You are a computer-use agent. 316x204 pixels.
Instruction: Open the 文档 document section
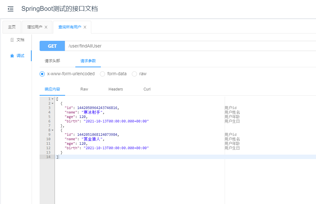tap(17, 40)
